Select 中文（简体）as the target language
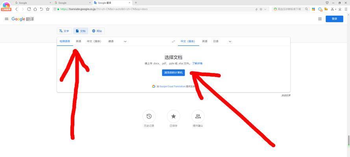Screen dimensions: 350x157 (188, 41)
